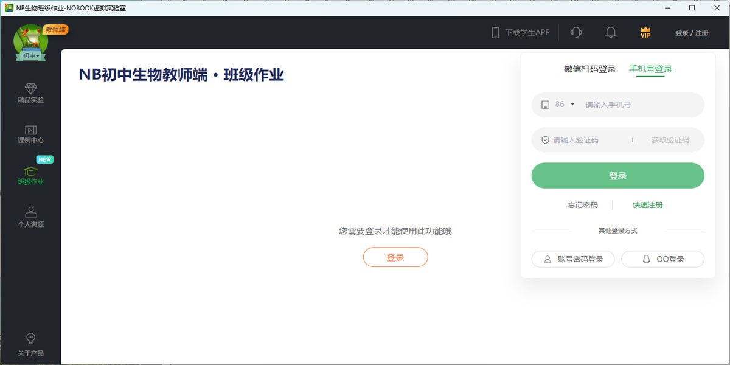The width and height of the screenshot is (730, 365).
Task: Open 个人资源 person icon in sidebar
Action: tap(30, 212)
